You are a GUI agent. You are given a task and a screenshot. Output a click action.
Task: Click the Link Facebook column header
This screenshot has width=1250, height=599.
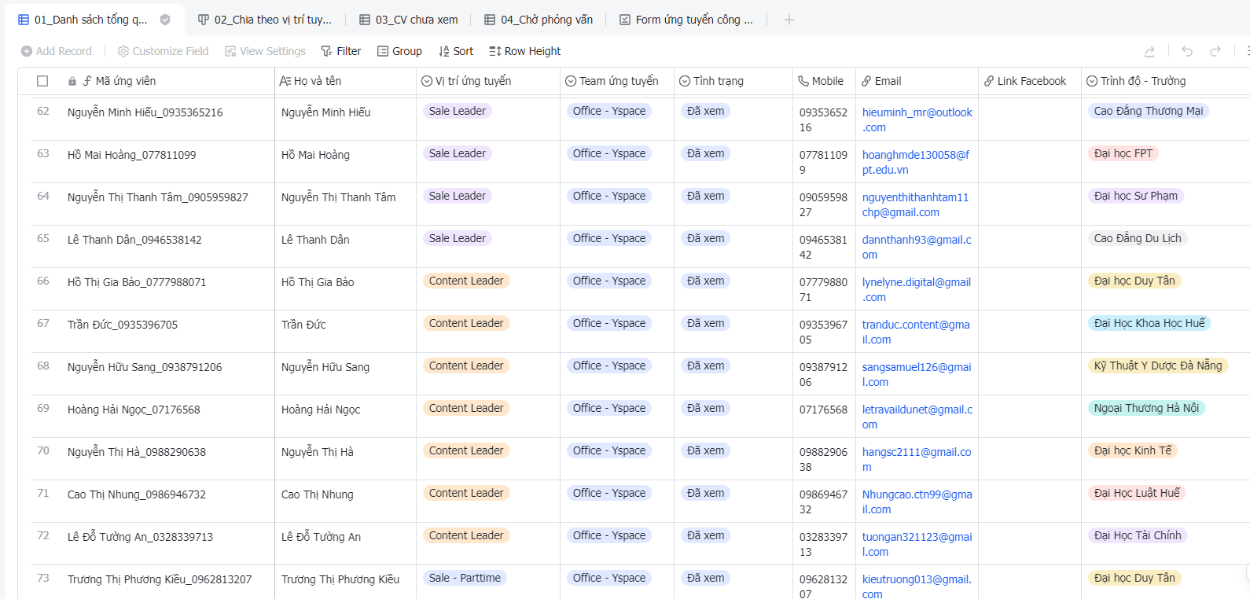[1029, 81]
